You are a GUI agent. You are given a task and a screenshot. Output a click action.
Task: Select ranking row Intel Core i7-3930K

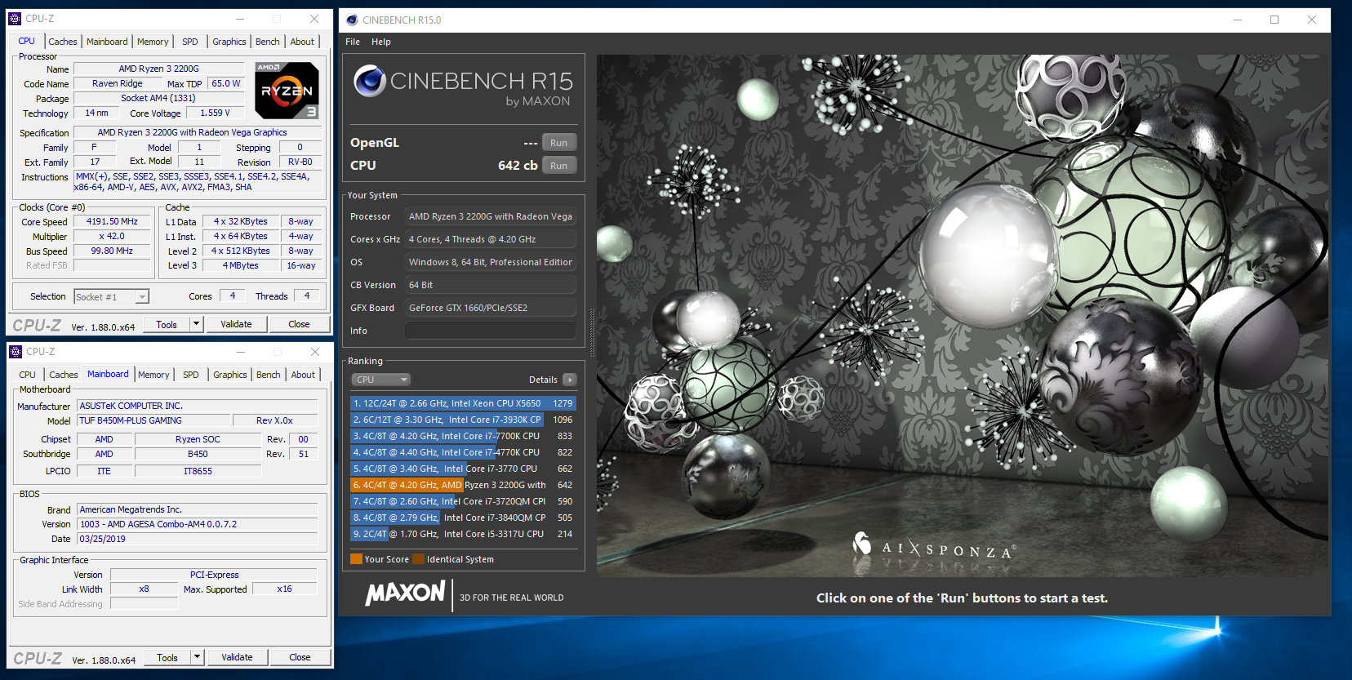[x=463, y=420]
